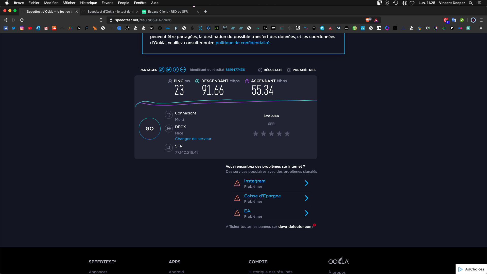Share result on Twitter icon
Viewport: 487px width, 274px height.
(169, 70)
